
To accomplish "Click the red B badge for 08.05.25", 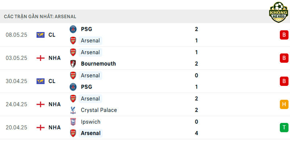I will tap(284, 35).
